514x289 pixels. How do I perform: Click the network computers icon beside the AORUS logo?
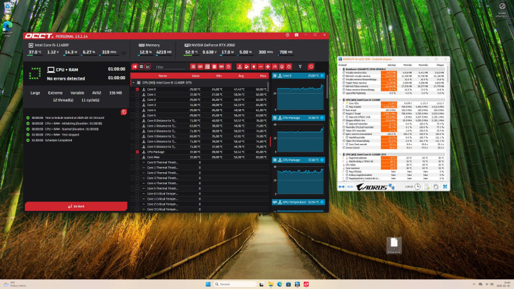(x=391, y=187)
